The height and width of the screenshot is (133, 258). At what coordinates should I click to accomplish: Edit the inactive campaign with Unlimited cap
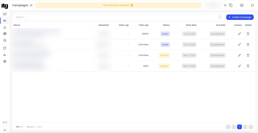pyautogui.click(x=239, y=55)
